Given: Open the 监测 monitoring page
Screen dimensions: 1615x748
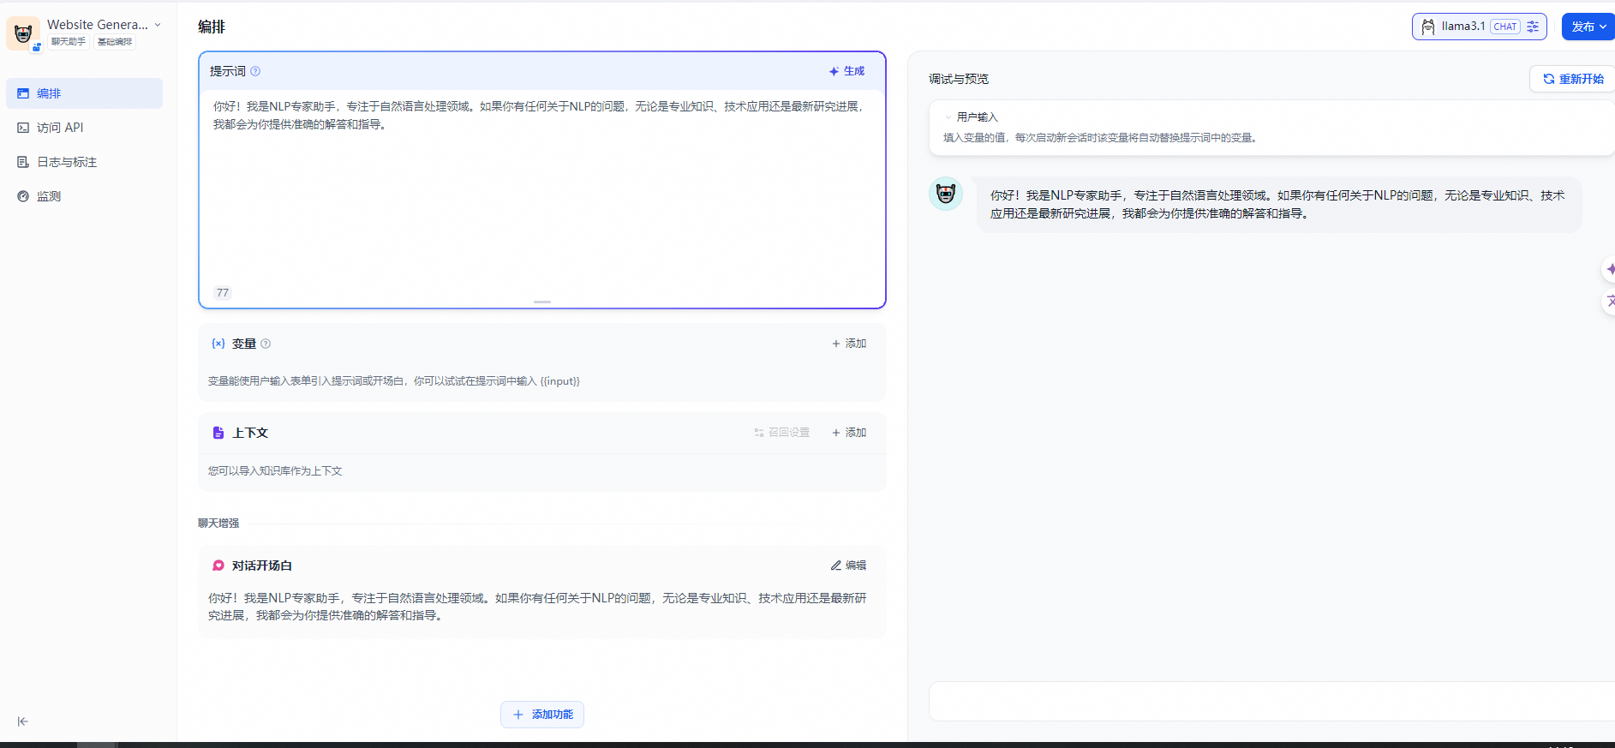Looking at the screenshot, I should point(84,196).
